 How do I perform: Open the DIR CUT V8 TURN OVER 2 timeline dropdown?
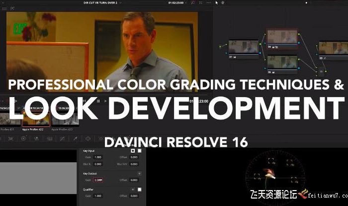point(120,3)
